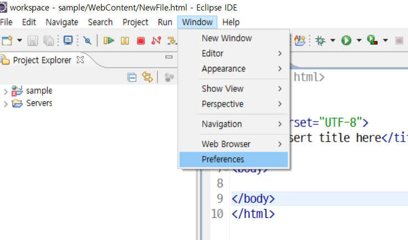Image resolution: width=408 pixels, height=240 pixels.
Task: Expand the Appearance submenu
Action: tap(234, 69)
